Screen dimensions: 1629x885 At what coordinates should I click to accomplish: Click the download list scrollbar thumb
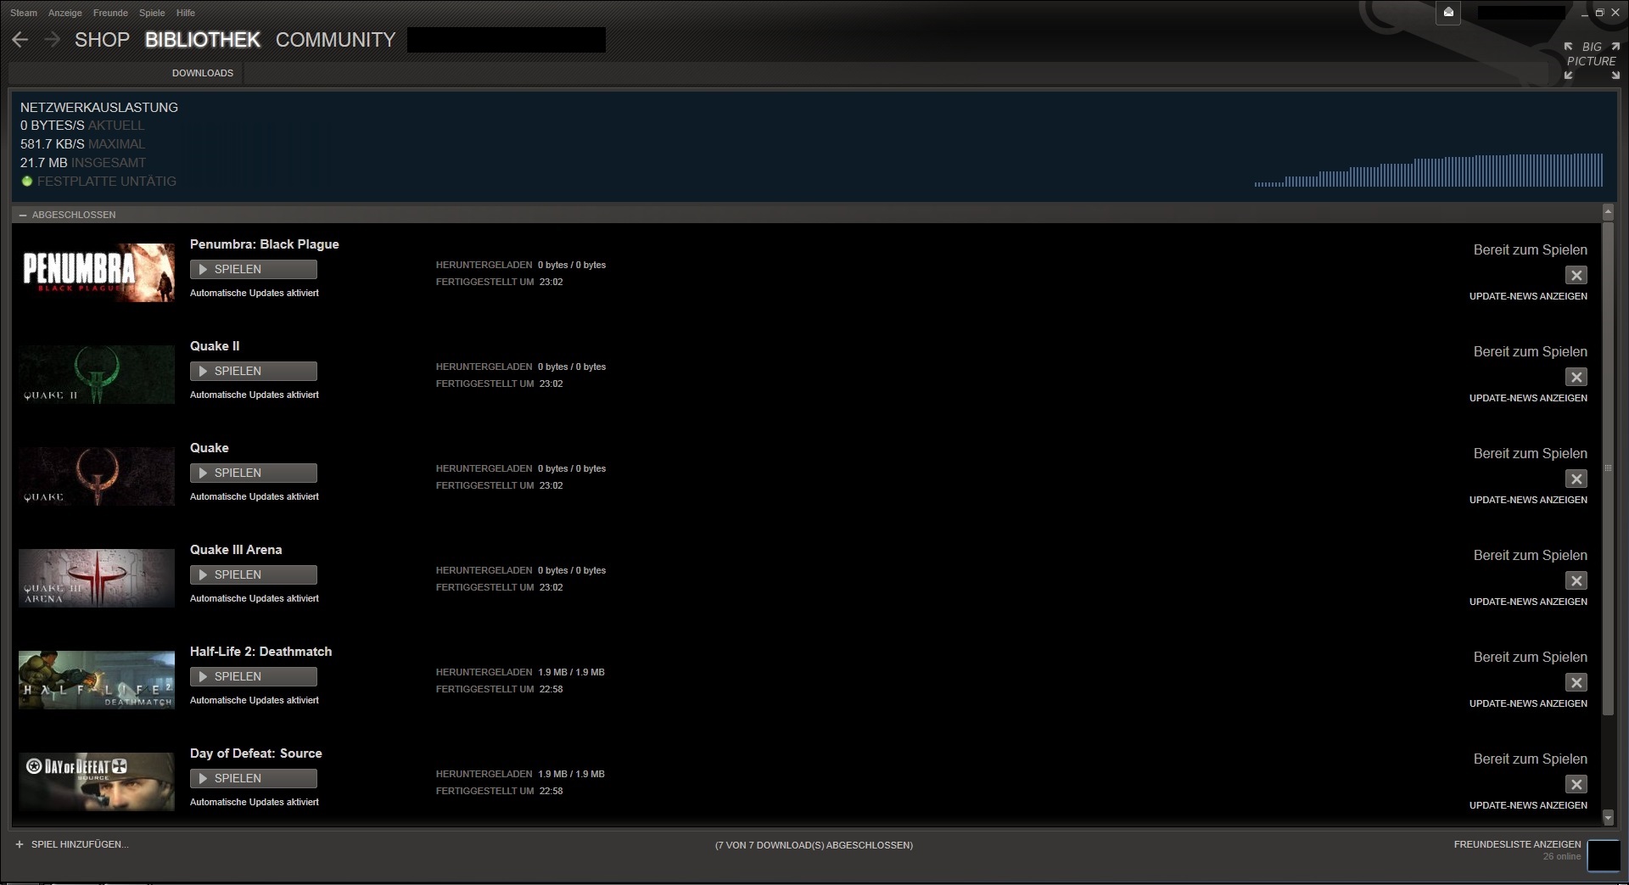(1608, 468)
